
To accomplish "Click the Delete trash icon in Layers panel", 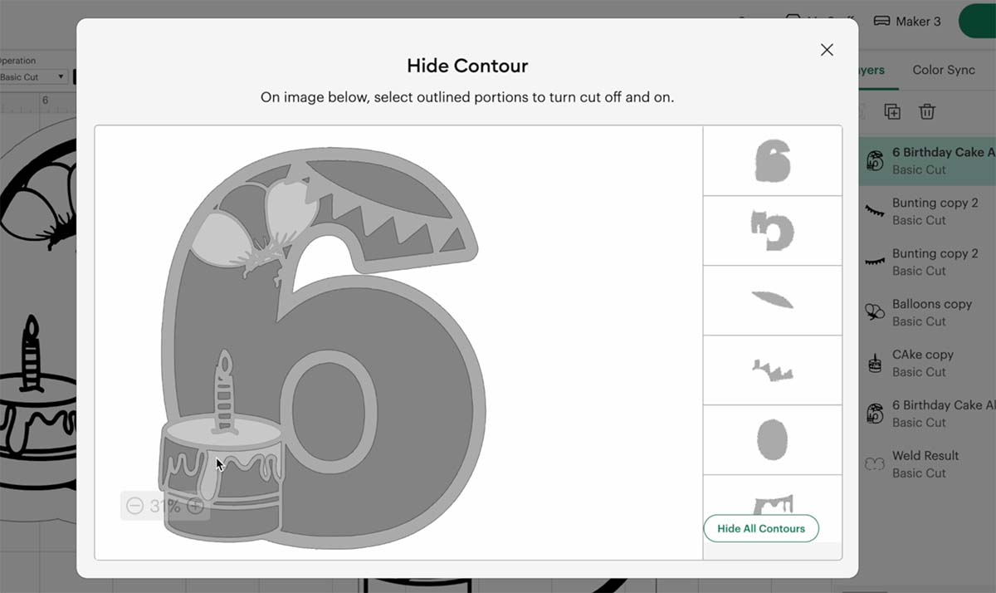I will click(927, 111).
